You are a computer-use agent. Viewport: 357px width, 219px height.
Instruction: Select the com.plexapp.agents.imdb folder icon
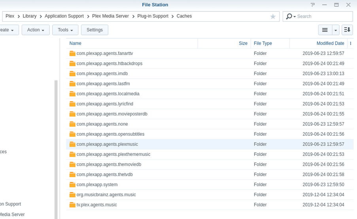pyautogui.click(x=72, y=74)
